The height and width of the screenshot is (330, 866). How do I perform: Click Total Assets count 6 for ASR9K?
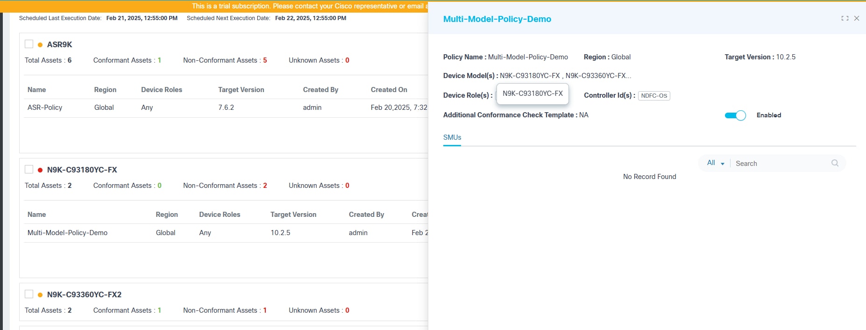click(x=70, y=60)
